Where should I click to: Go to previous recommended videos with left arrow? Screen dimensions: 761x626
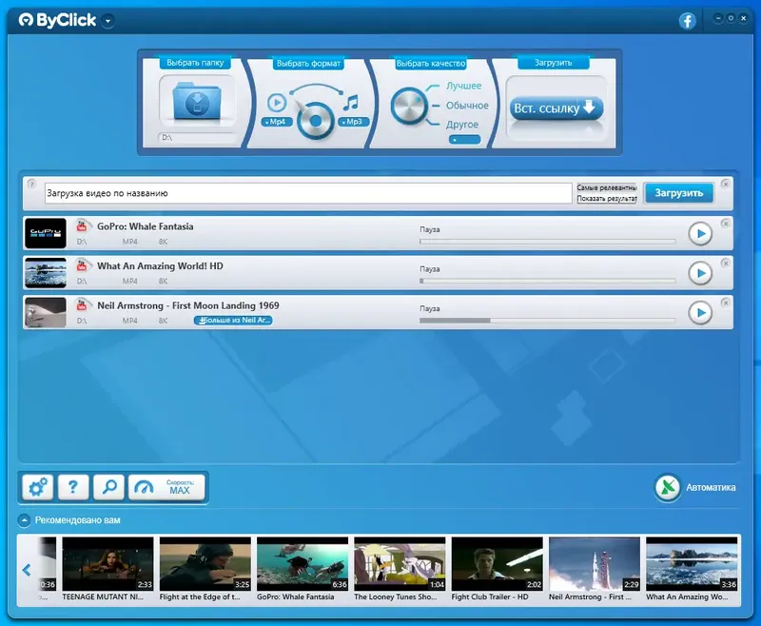27,570
